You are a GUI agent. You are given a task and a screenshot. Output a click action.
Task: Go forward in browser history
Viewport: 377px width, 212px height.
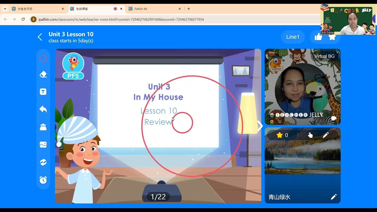point(14,19)
